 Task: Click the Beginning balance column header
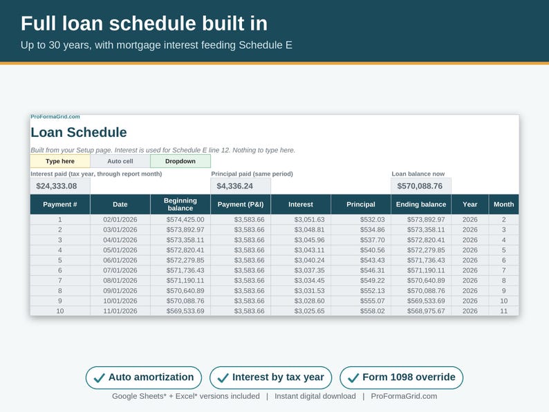(180, 205)
